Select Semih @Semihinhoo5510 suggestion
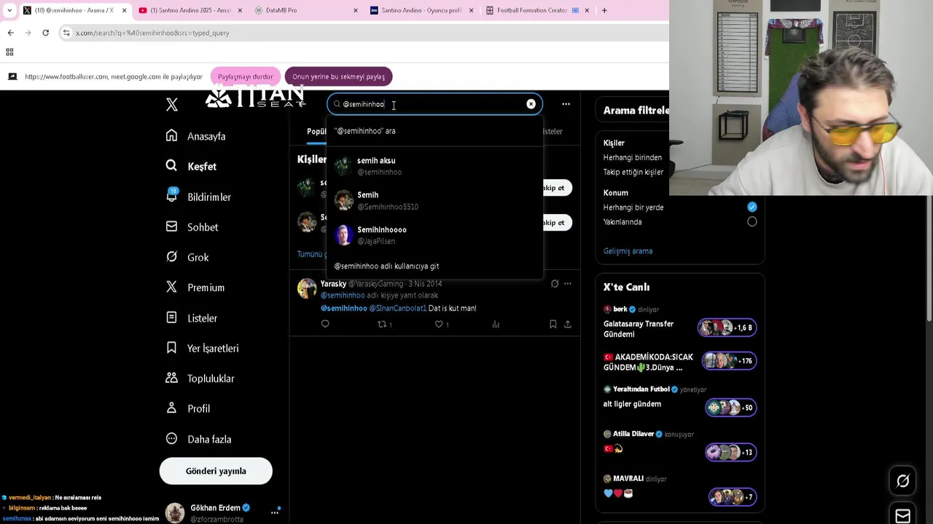Image resolution: width=933 pixels, height=524 pixels. 434,201
